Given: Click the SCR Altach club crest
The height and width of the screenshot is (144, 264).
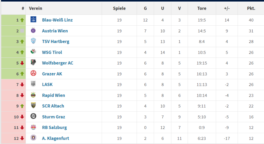Looking at the screenshot, I should point(33,105).
